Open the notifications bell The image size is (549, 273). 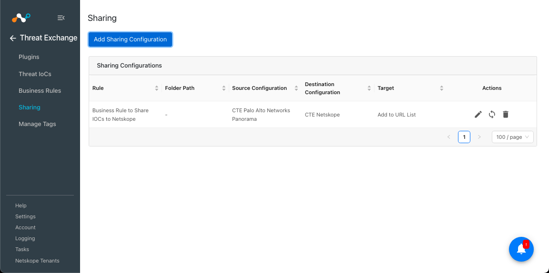521,249
